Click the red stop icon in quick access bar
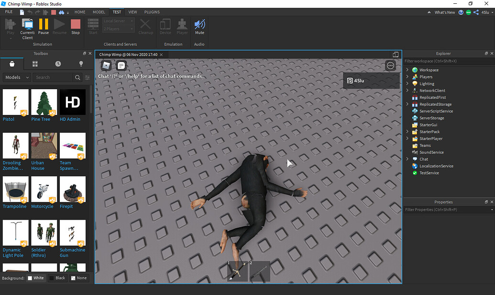Screen dimensions: 495x295 (x=54, y=12)
